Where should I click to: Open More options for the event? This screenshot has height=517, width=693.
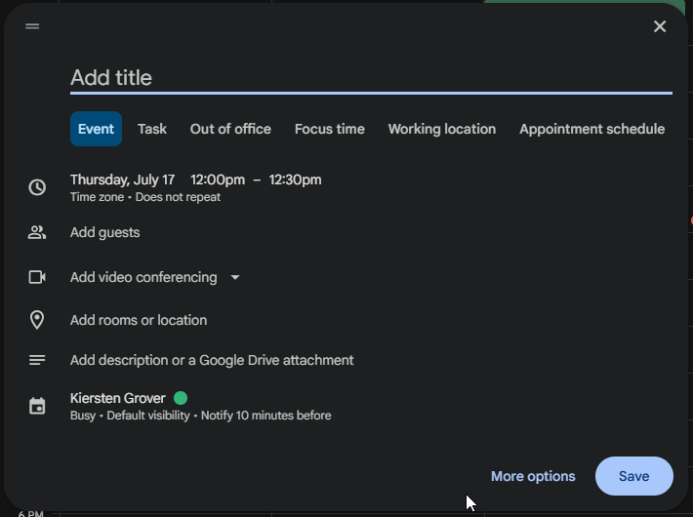coord(533,476)
